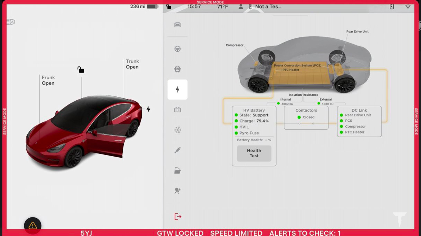Tap the yellow warning alert icon
Viewport: 421px width, 236px height.
coord(33,226)
